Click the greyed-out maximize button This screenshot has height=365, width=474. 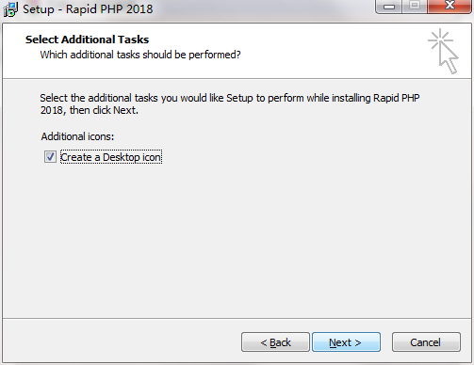[415, 6]
